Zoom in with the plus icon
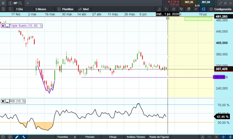This screenshot has height=139, width=233. (x=216, y=137)
